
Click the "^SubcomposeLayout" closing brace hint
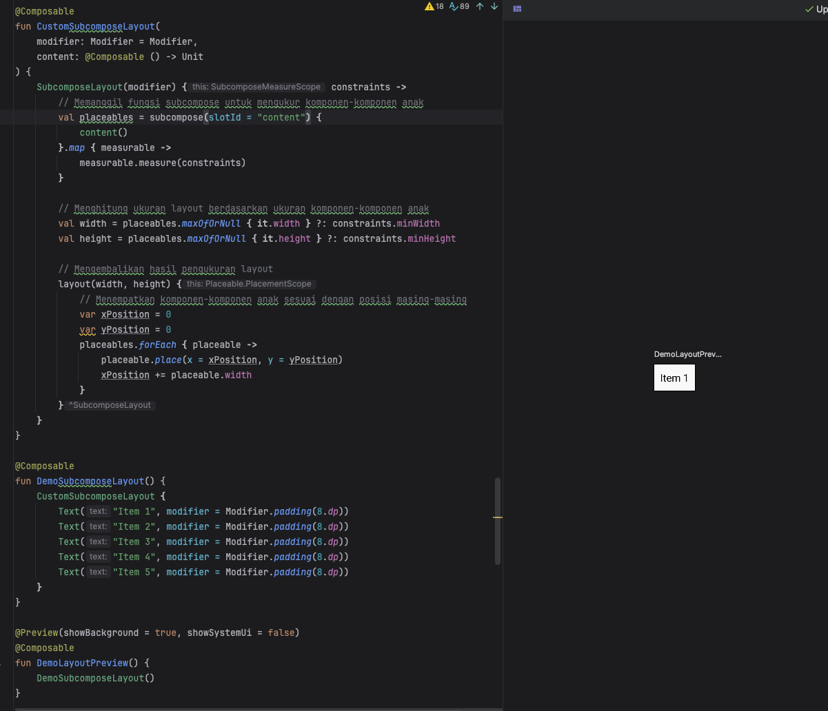(x=110, y=405)
